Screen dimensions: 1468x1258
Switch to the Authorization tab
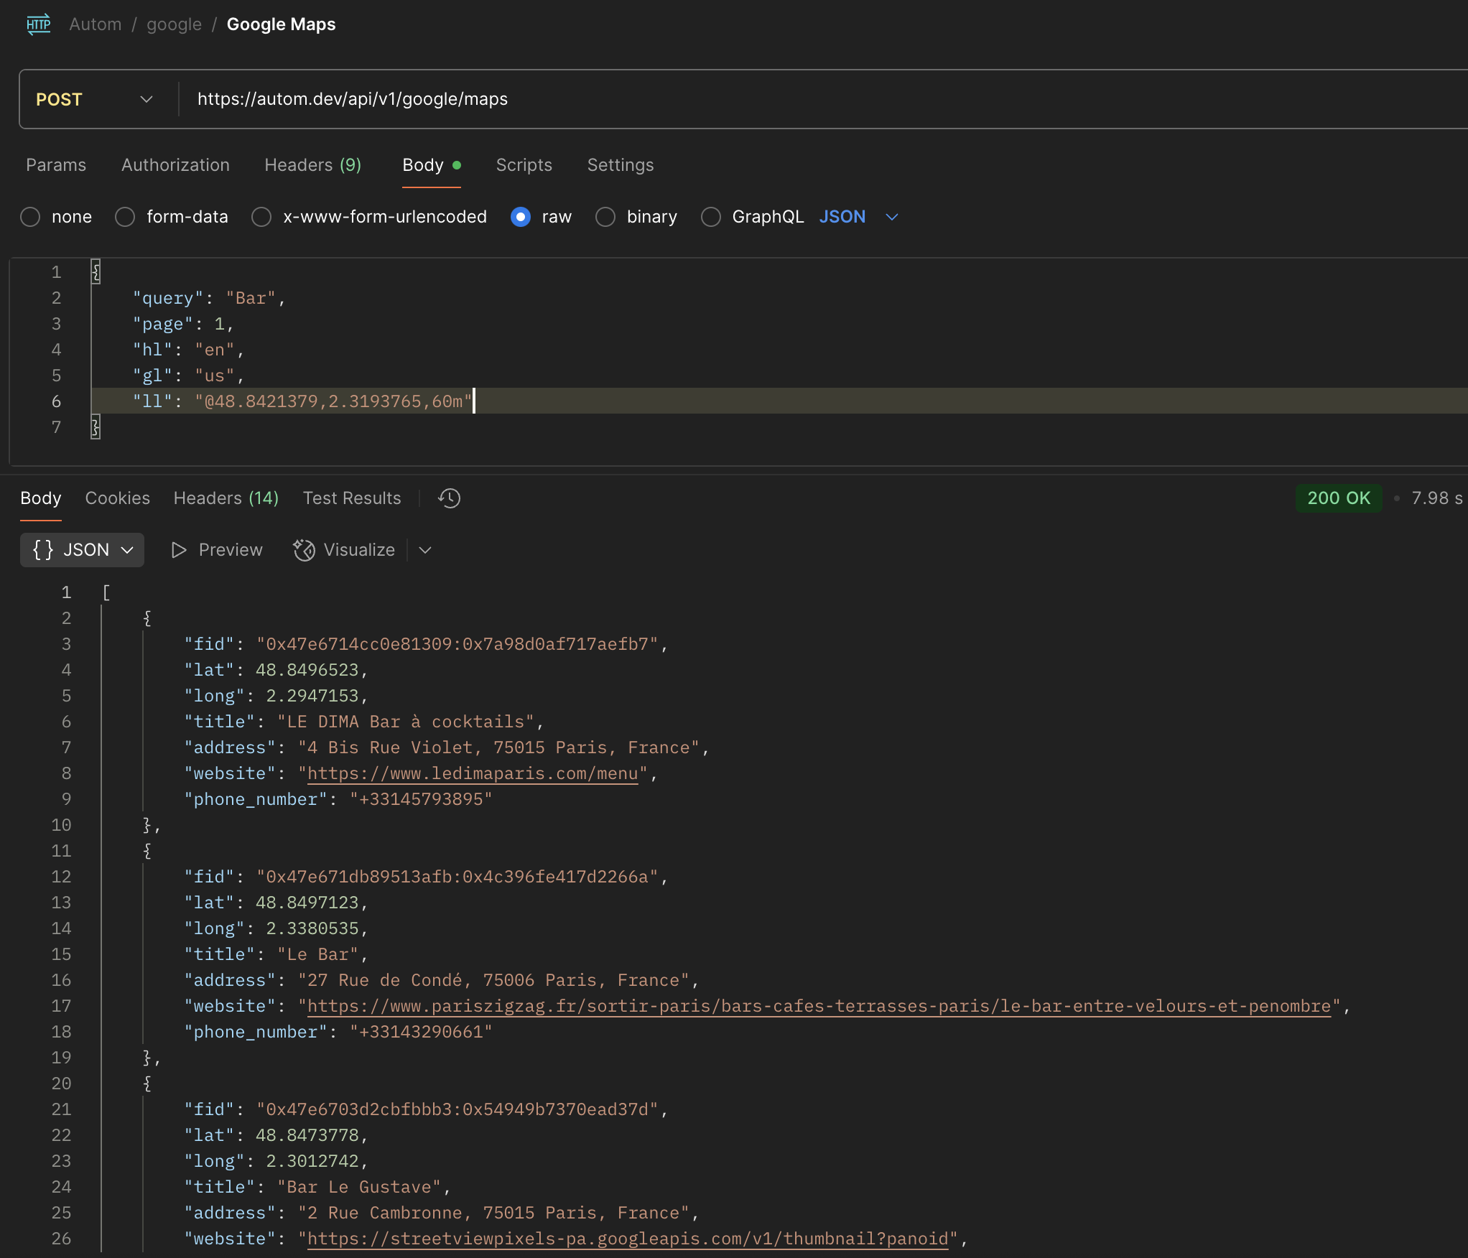pos(175,165)
